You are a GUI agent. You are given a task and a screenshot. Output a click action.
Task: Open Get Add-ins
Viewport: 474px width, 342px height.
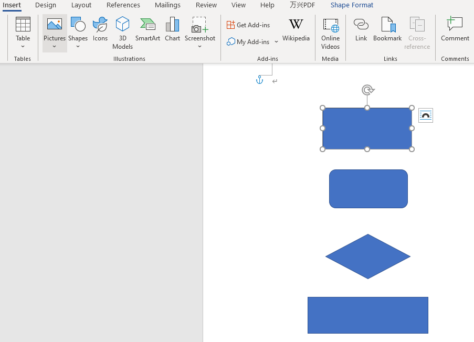248,25
